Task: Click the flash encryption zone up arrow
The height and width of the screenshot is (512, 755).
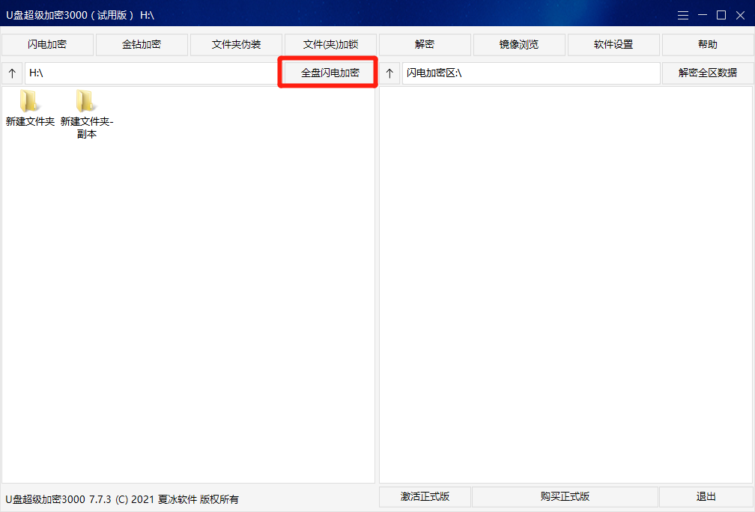Action: (389, 73)
